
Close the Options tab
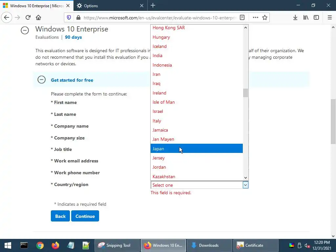pos(142,6)
